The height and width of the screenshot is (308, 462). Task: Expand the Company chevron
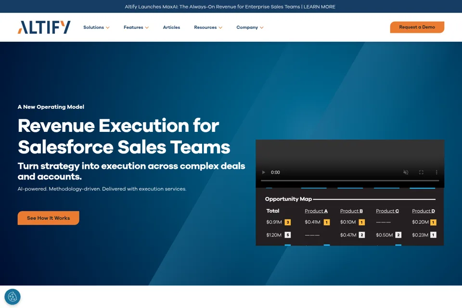pos(262,27)
